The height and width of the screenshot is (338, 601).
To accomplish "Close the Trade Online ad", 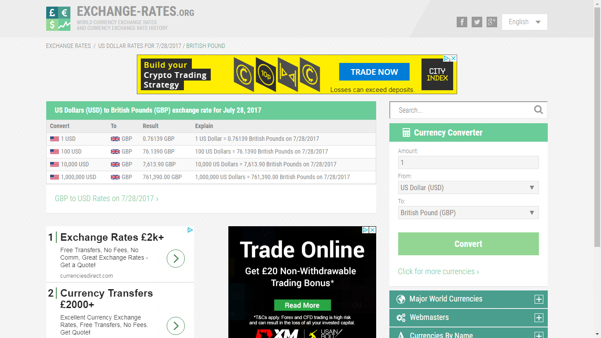I will tap(373, 230).
